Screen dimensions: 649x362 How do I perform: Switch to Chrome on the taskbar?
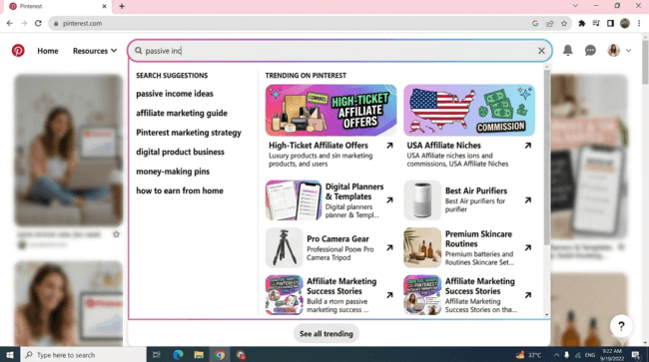click(220, 355)
